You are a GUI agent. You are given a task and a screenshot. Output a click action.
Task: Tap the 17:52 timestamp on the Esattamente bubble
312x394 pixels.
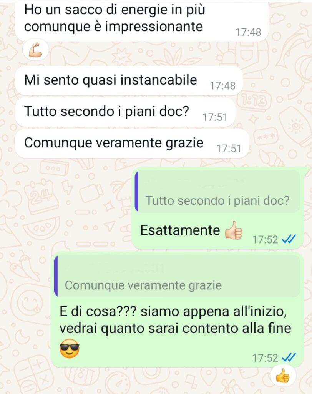click(265, 239)
